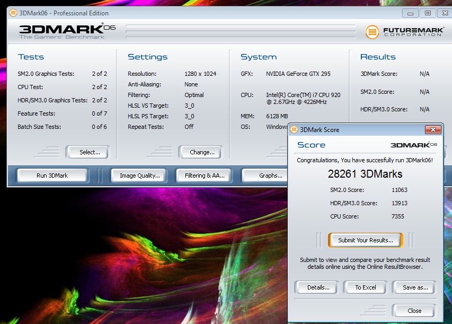This screenshot has width=452, height=324.
Task: Click the 3DMark06 Gamers' Benchmark logo
Action: [x=67, y=31]
